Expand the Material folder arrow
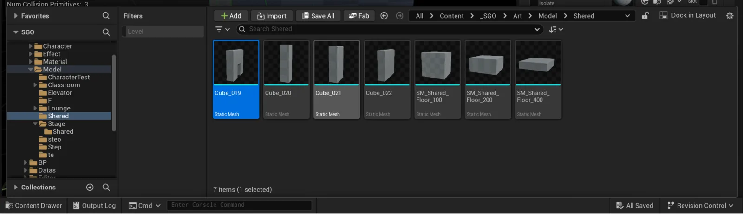This screenshot has height=214, width=743. pos(31,62)
